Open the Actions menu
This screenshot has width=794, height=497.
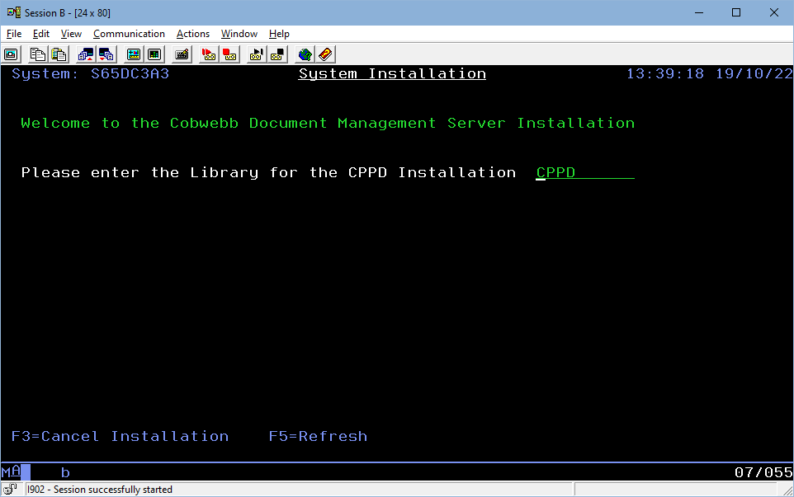pos(192,34)
